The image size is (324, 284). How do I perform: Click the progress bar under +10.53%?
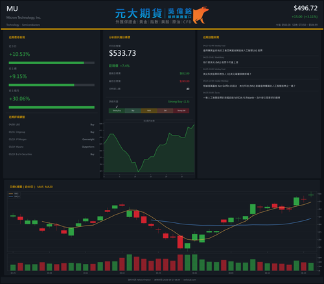pos(52,63)
